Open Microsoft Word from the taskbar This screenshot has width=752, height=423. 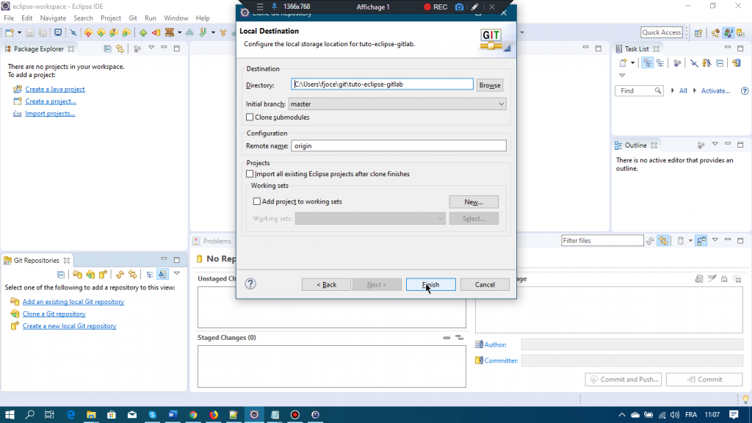pos(173,415)
